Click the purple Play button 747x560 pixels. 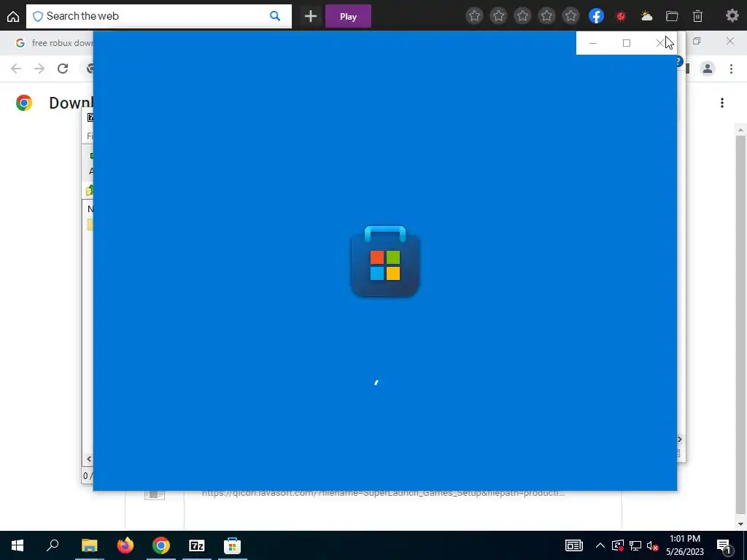pyautogui.click(x=348, y=16)
